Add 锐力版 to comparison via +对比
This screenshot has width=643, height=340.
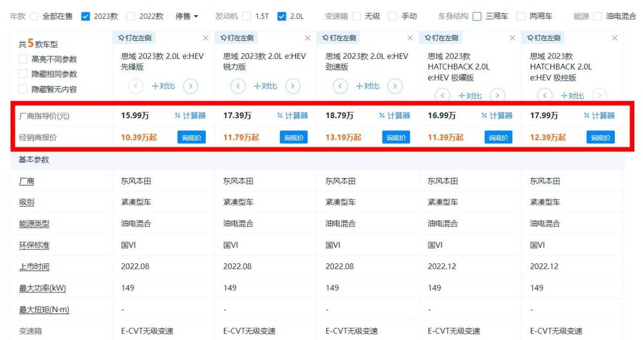point(266,86)
